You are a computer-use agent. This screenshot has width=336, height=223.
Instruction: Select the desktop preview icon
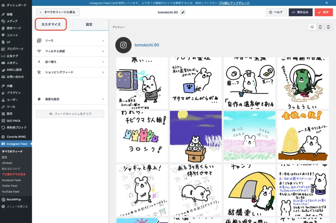[312, 27]
